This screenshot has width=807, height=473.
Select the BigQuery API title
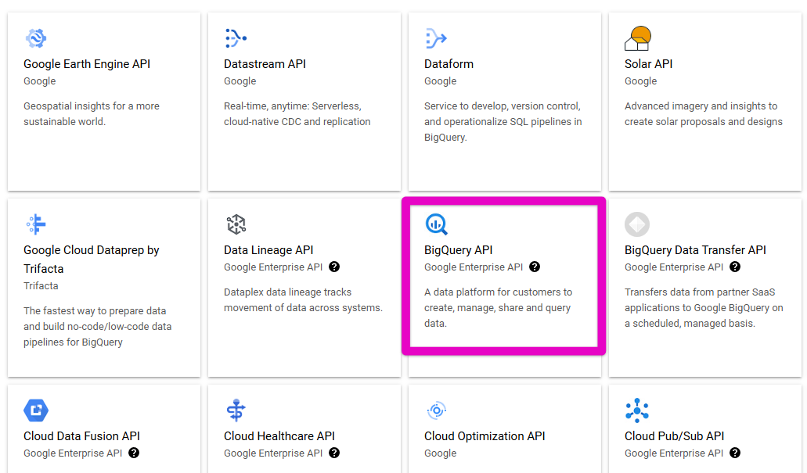[x=458, y=250]
